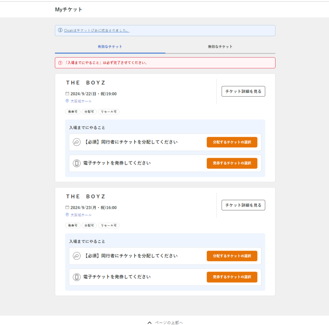
Task: Click calendar icon beside 2024/9/22 date
Action: click(x=67, y=94)
